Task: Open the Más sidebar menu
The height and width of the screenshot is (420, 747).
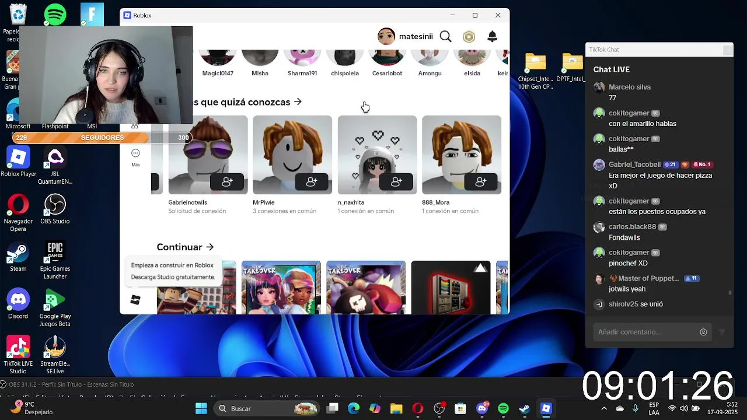Action: (x=135, y=157)
